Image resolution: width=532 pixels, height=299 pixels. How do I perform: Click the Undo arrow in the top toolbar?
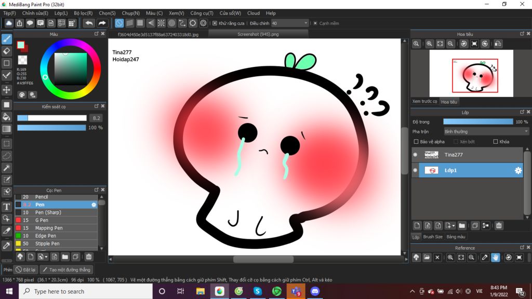(89, 23)
